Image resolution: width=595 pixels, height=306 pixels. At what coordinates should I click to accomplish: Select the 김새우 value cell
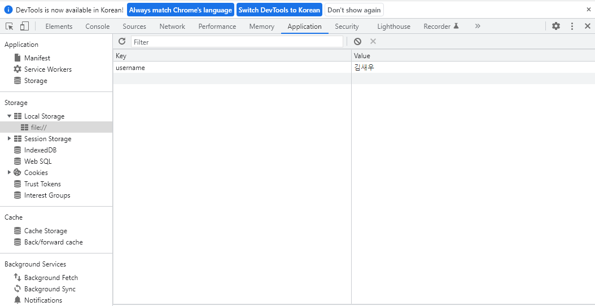(473, 68)
